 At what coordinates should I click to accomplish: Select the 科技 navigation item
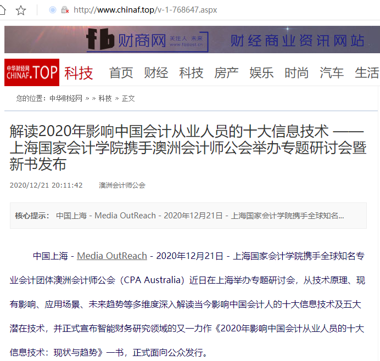pos(191,73)
